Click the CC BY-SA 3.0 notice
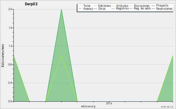Screen dimensions: 176x109 click(x=167, y=107)
